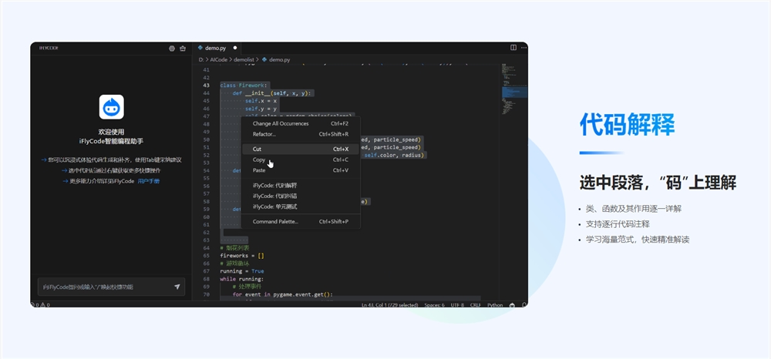The height and width of the screenshot is (359, 771).
Task: Click the 'self.y = y' code line
Action: coord(261,109)
